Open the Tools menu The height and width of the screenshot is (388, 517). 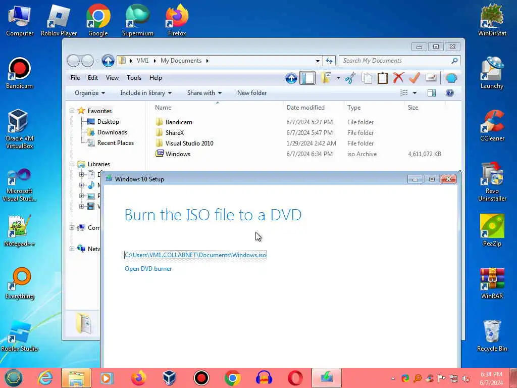134,78
